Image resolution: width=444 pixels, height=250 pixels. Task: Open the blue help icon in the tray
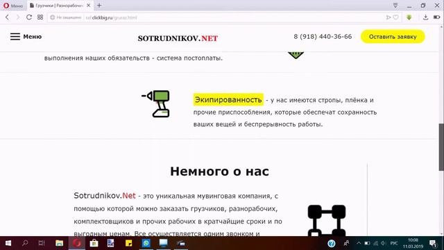(x=332, y=244)
